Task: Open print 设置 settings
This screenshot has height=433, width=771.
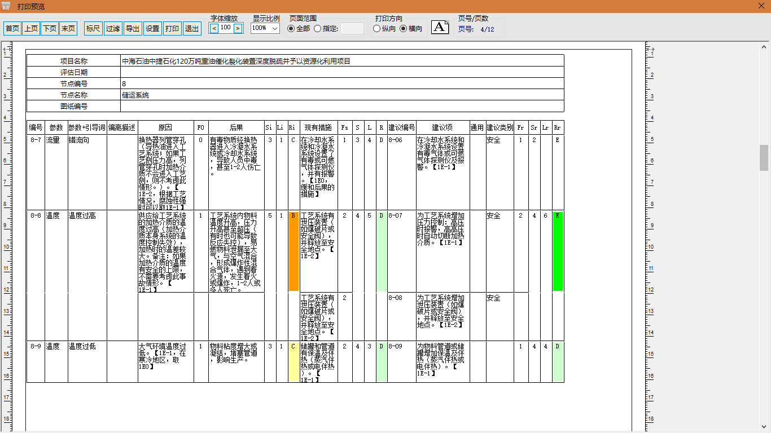Action: [x=152, y=29]
